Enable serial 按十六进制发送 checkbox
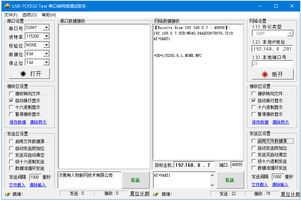The height and width of the screenshot is (201, 301). (x=11, y=162)
